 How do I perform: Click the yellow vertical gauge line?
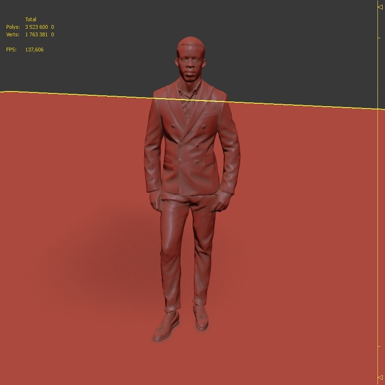click(377, 189)
